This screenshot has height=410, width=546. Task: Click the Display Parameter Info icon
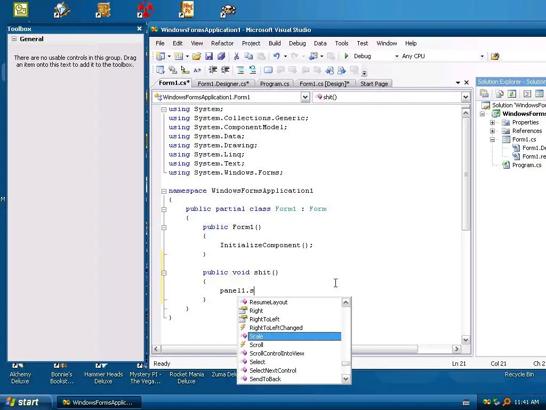coord(173,70)
